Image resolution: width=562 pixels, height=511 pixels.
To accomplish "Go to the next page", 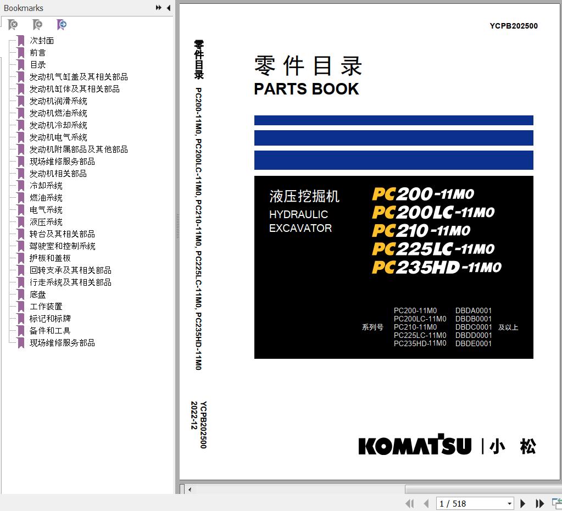I will tap(522, 503).
